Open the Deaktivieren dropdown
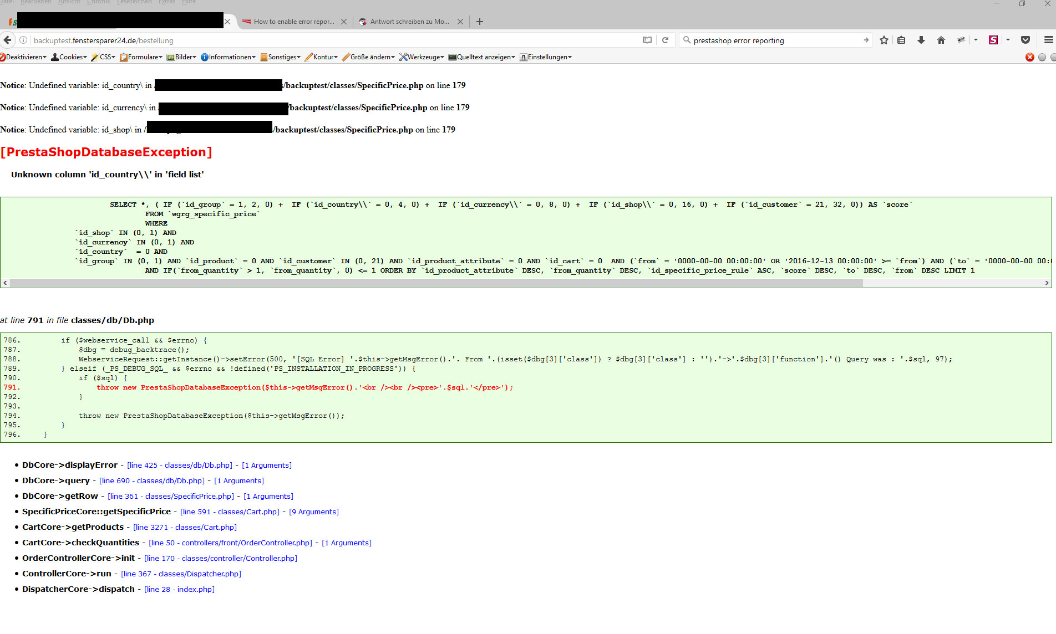The image size is (1056, 634). (x=23, y=57)
